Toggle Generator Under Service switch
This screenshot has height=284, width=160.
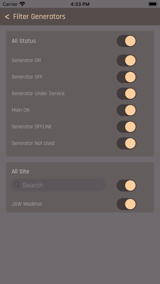[126, 93]
